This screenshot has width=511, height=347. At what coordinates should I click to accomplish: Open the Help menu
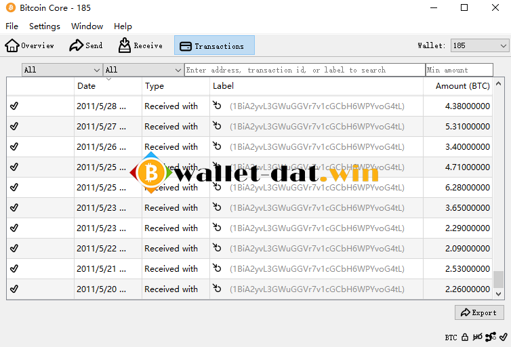pos(123,26)
